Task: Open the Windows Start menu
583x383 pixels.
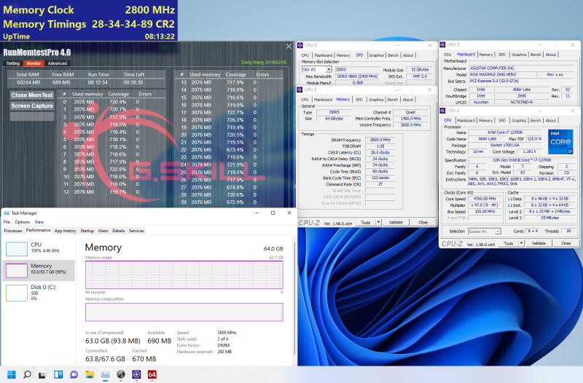Action: click(9, 375)
